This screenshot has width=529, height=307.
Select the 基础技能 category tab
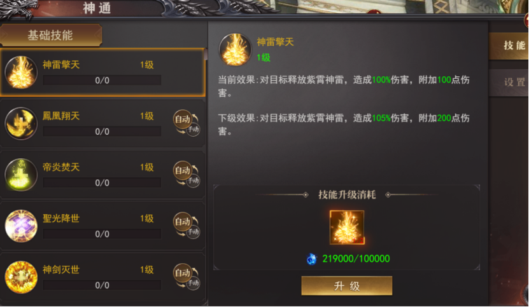(x=50, y=35)
